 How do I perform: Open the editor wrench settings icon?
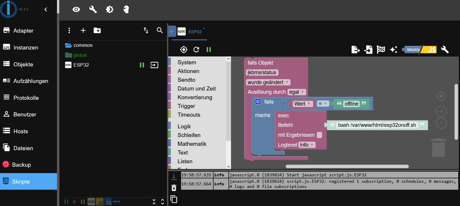(x=445, y=50)
